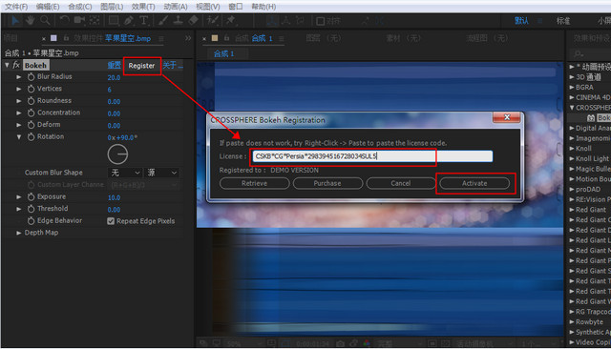Select the Zoom magnifier tool

(x=45, y=21)
